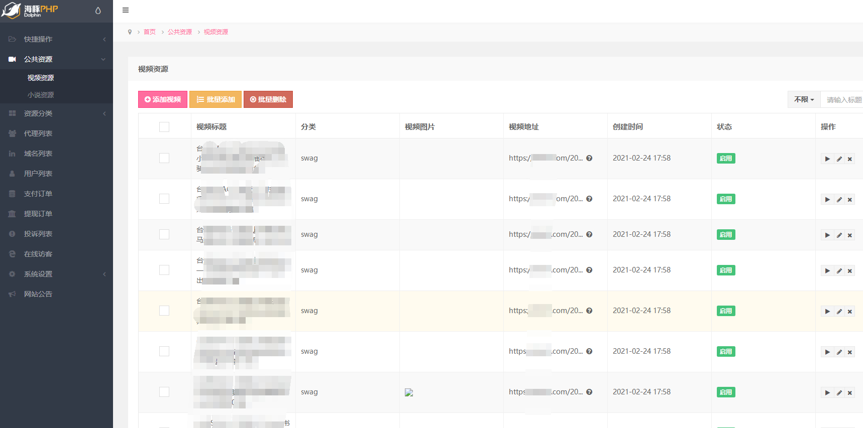The image size is (863, 428).
Task: Focus the 请输入标题 search field
Action: click(842, 99)
